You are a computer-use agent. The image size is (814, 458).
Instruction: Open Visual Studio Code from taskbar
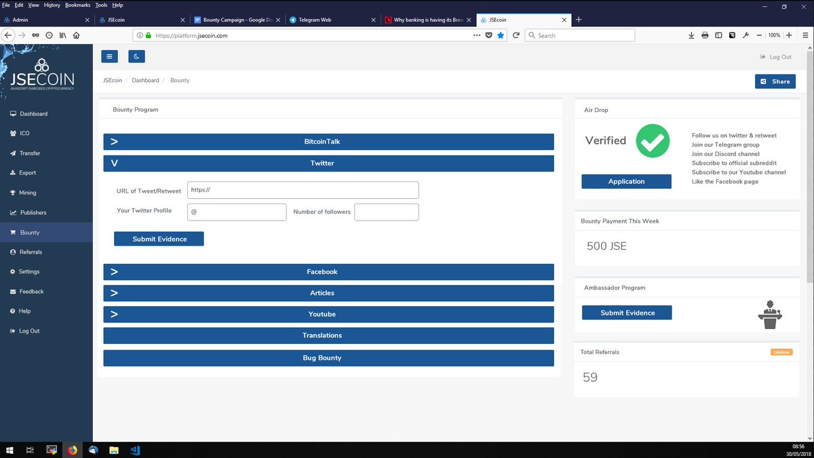click(x=134, y=449)
